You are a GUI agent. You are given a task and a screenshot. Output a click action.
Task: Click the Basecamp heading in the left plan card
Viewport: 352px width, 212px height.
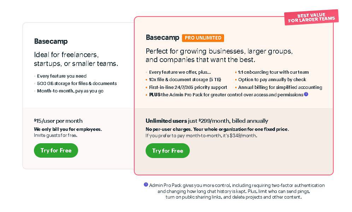click(51, 41)
